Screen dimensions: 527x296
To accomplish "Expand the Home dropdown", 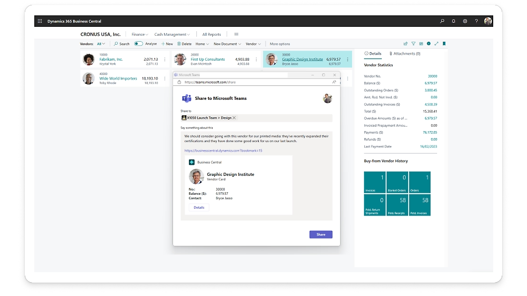I will 202,44.
